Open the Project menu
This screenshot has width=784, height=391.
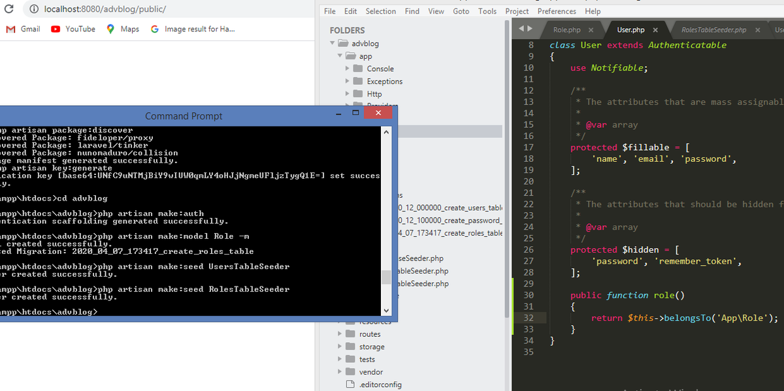coord(517,11)
